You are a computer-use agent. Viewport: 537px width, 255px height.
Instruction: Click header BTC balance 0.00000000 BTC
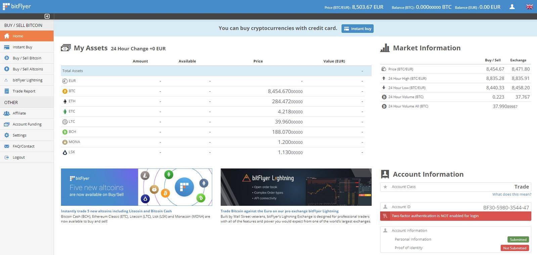coord(434,7)
